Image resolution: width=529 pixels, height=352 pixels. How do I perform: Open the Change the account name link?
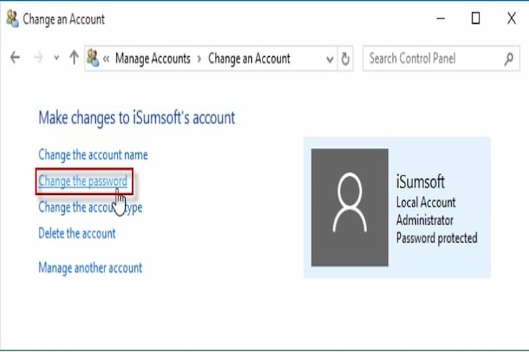[93, 155]
